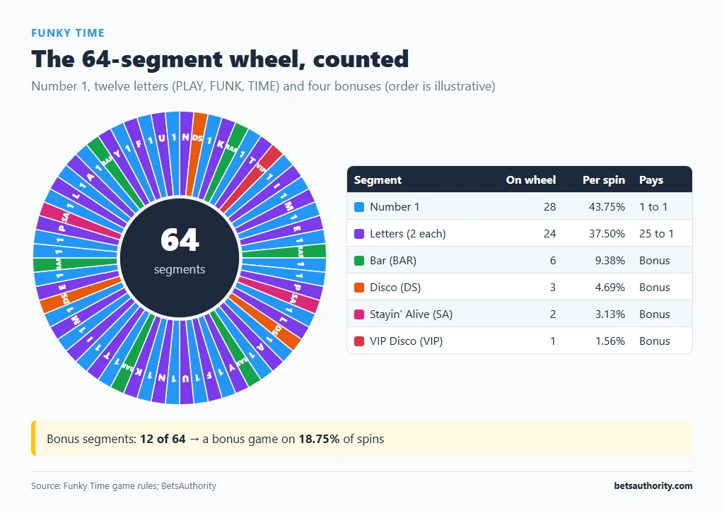The image size is (724, 513).
Task: Select the 'Segment' column header
Action: click(378, 180)
